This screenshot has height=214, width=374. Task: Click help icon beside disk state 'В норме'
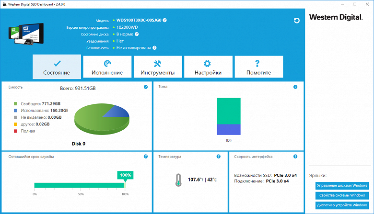pos(137,34)
